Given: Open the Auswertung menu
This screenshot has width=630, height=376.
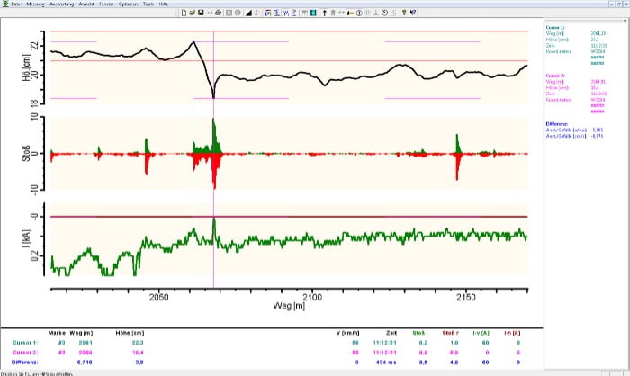Looking at the screenshot, I should [x=61, y=4].
